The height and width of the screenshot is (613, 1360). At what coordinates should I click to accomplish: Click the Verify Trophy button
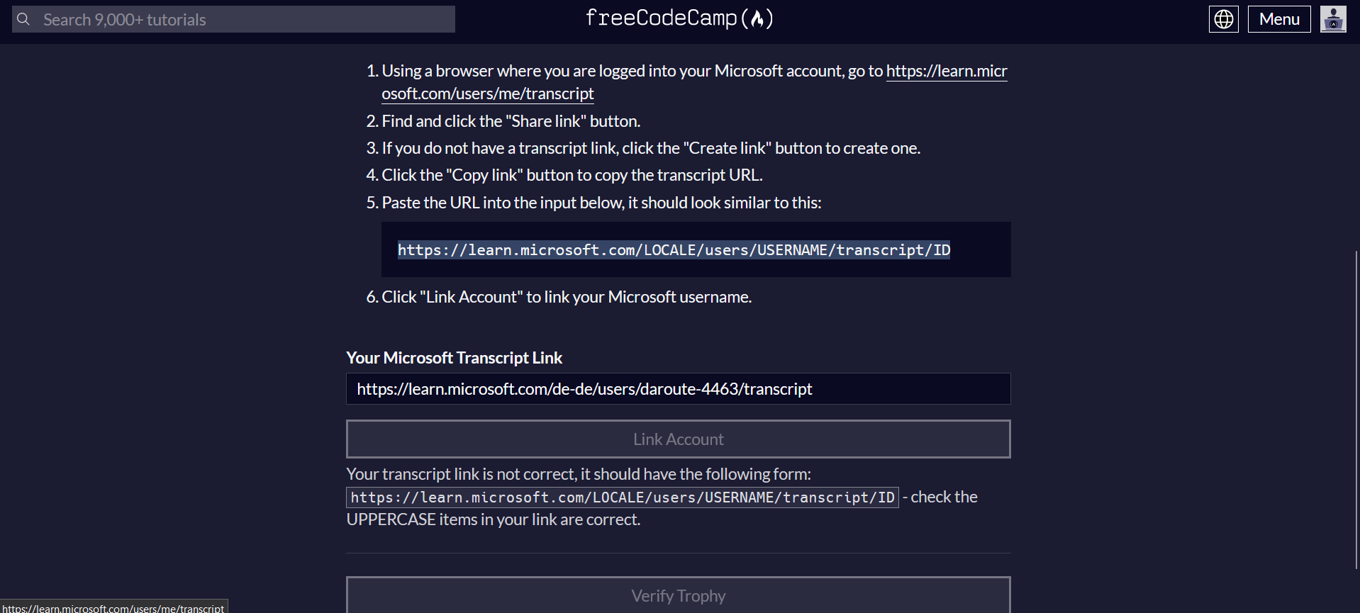(x=678, y=595)
